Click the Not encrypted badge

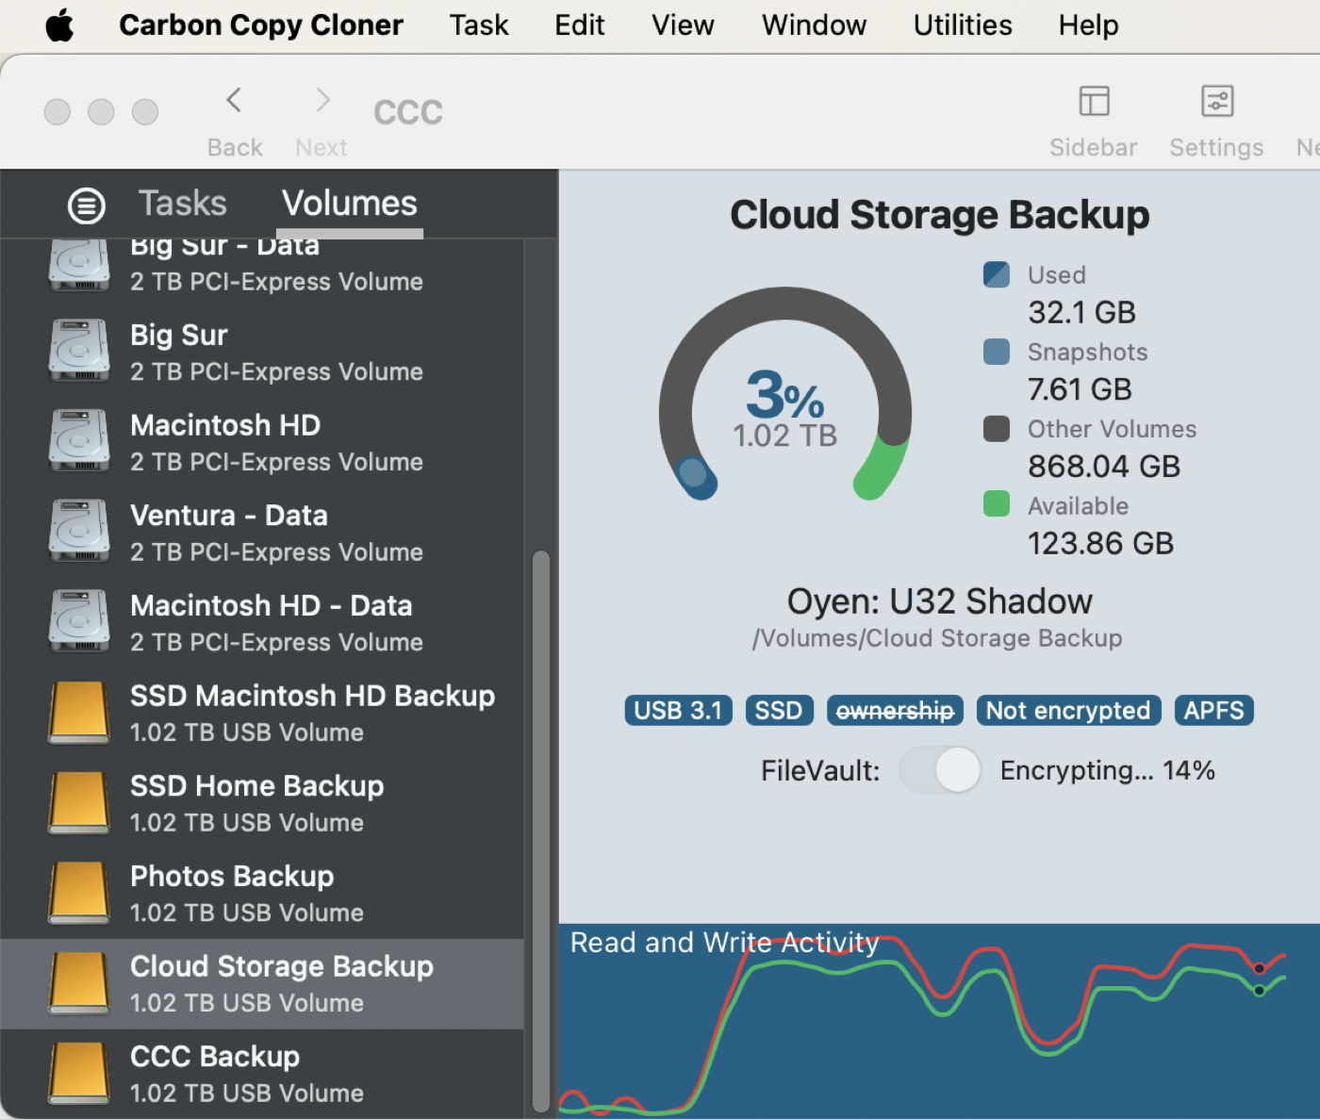coord(1068,710)
